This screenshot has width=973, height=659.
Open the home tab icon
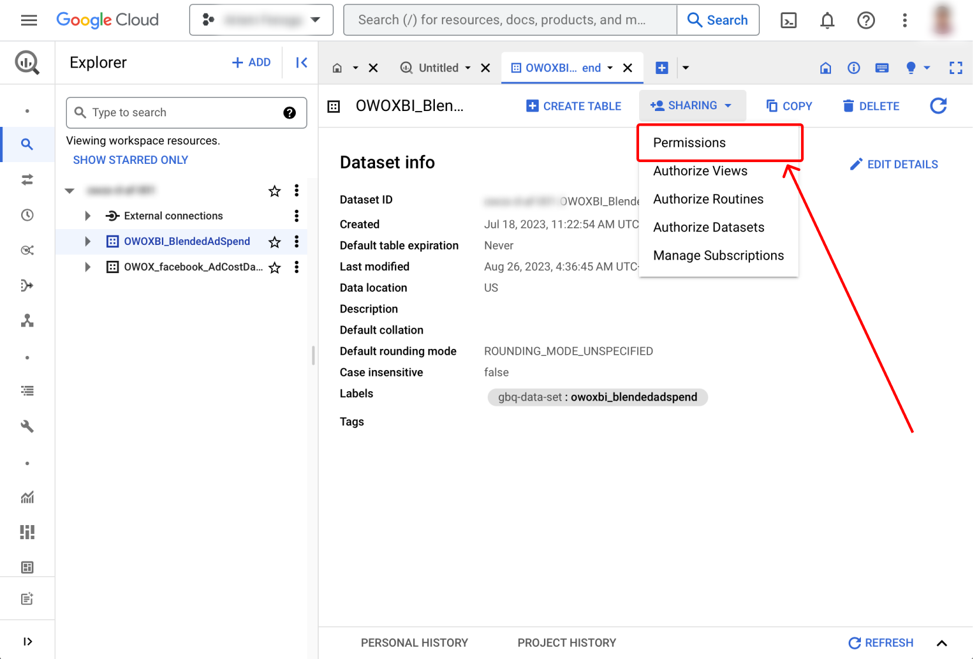click(x=337, y=68)
